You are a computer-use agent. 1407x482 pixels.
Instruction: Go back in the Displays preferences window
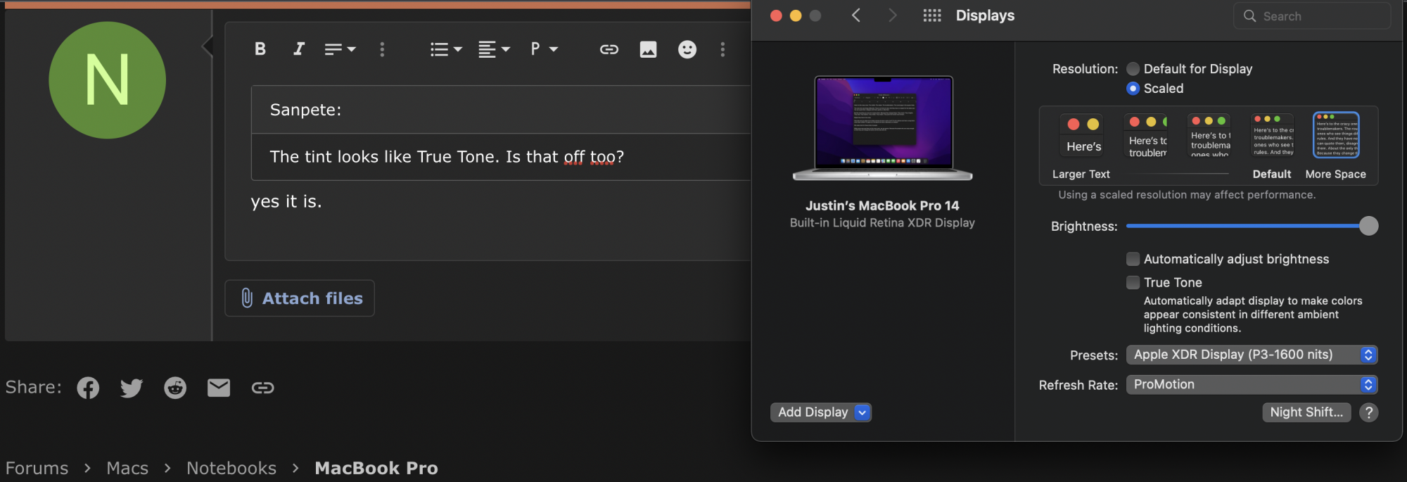point(856,15)
